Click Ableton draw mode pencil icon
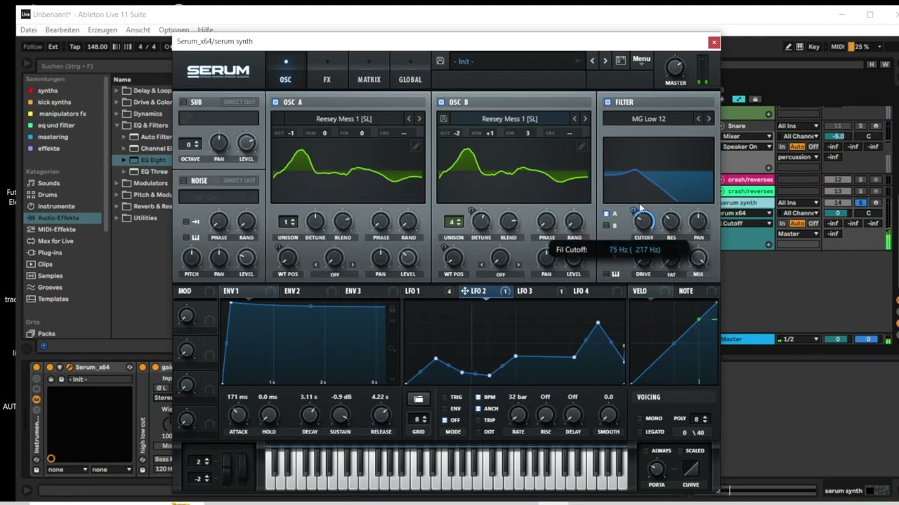 point(788,46)
